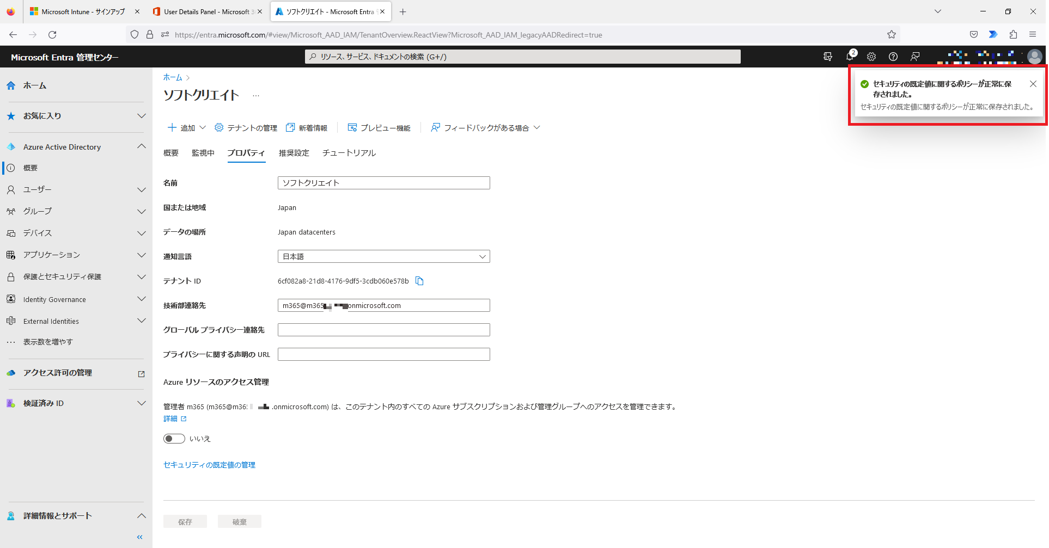Open external link icon for アクセス許可の管理

coord(142,374)
